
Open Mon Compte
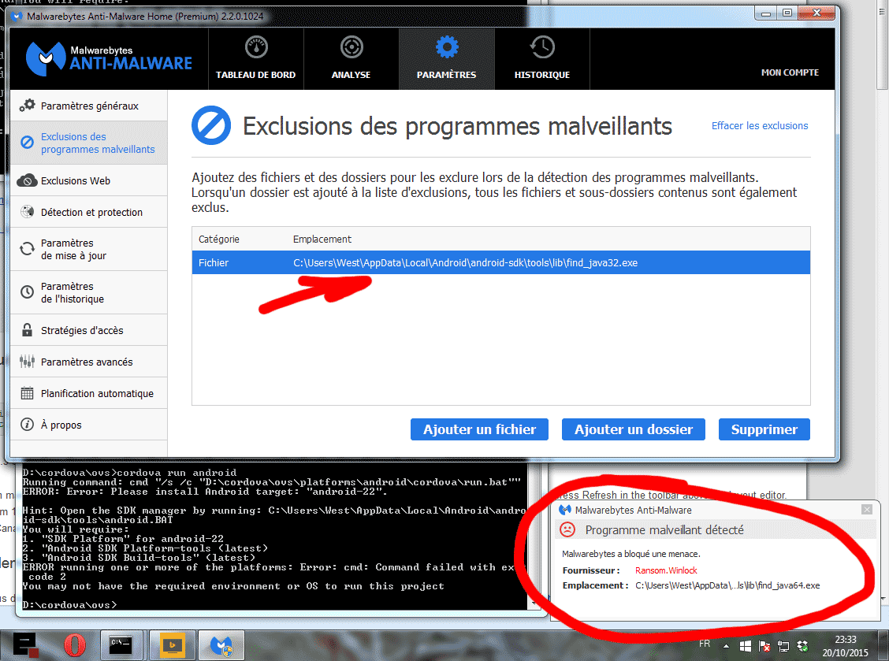point(790,72)
